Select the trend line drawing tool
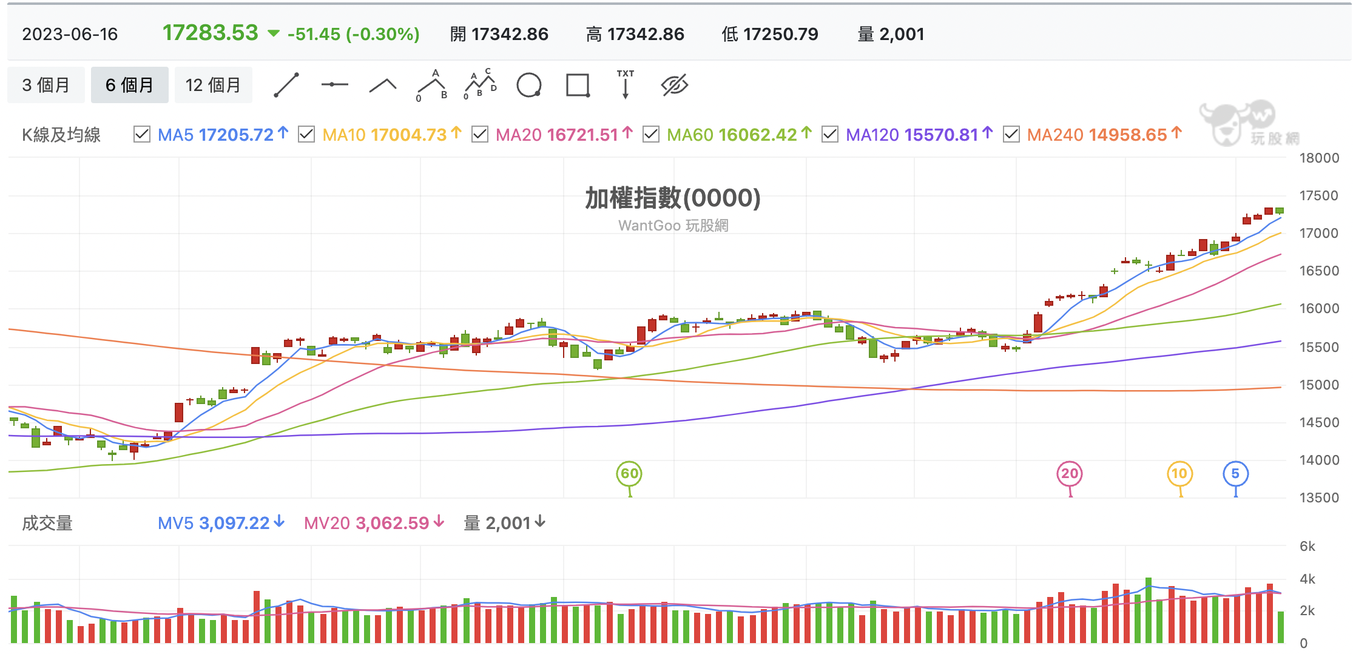Image resolution: width=1353 pixels, height=654 pixels. point(286,85)
